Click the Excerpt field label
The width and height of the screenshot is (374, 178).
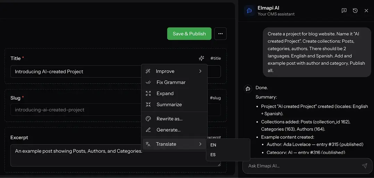click(x=19, y=137)
